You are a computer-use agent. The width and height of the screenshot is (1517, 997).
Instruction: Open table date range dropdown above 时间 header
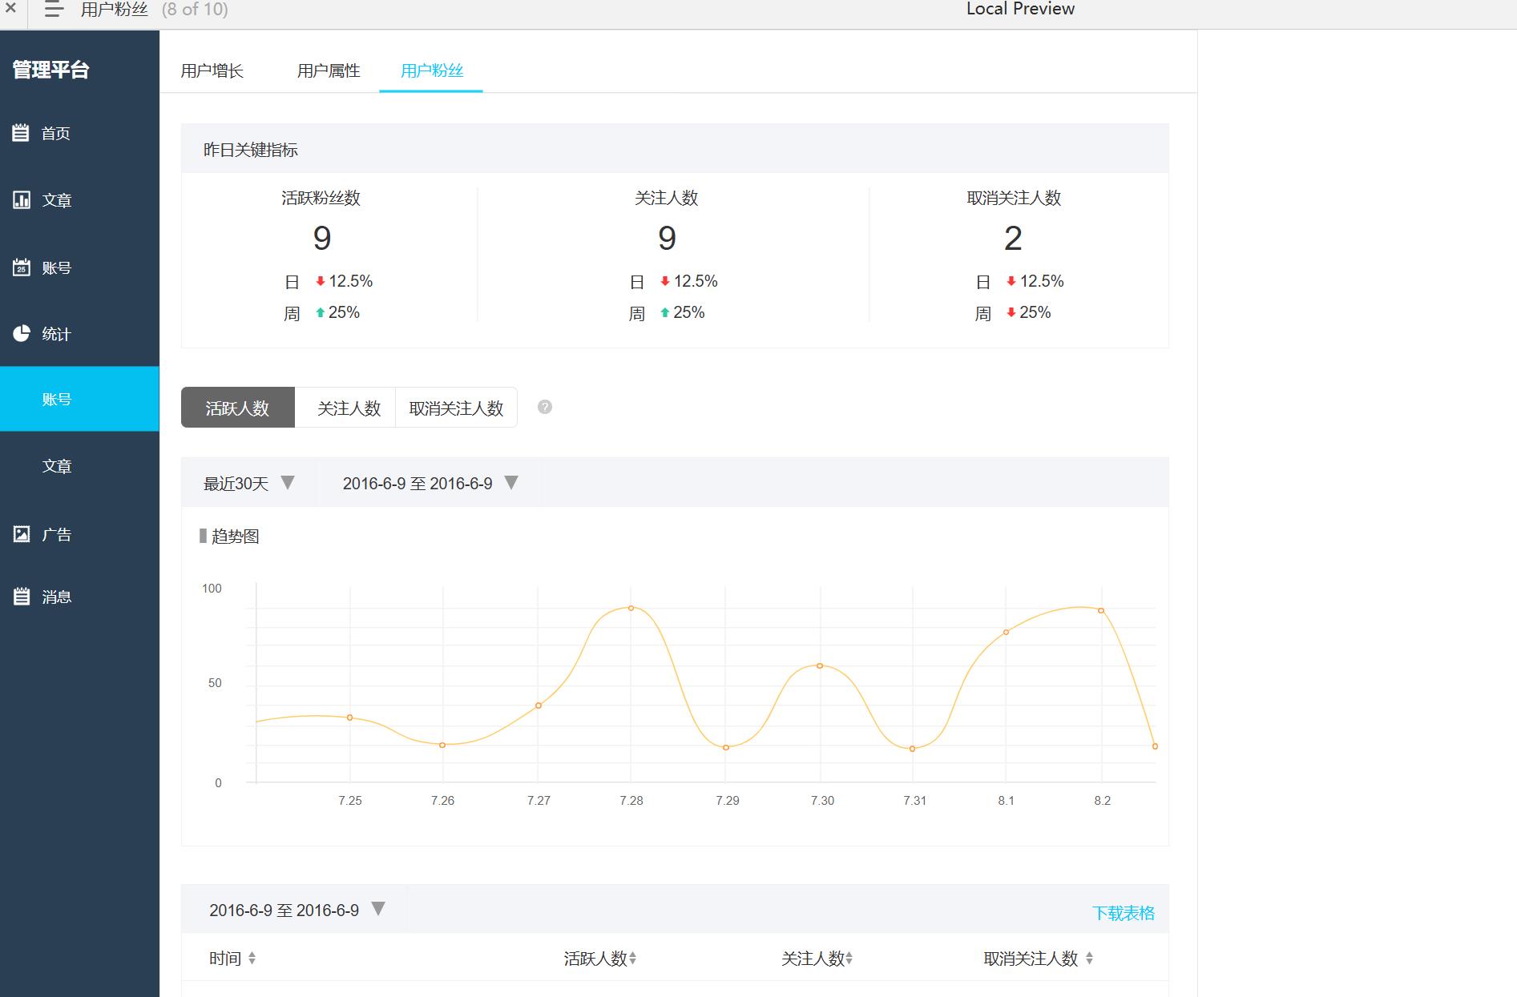click(378, 909)
